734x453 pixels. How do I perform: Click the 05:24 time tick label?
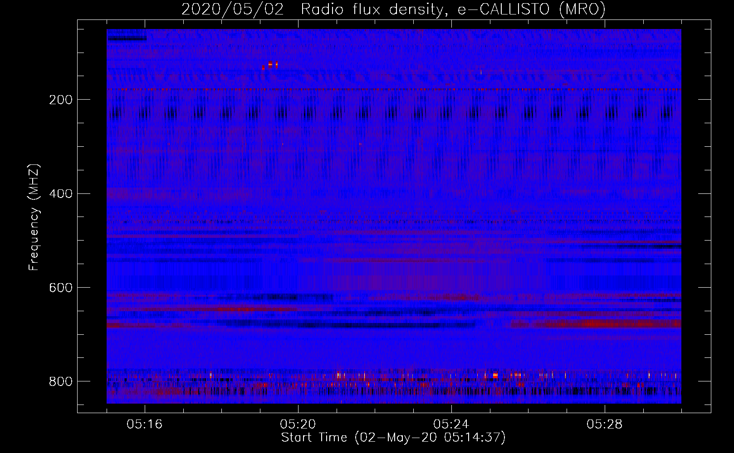point(451,424)
